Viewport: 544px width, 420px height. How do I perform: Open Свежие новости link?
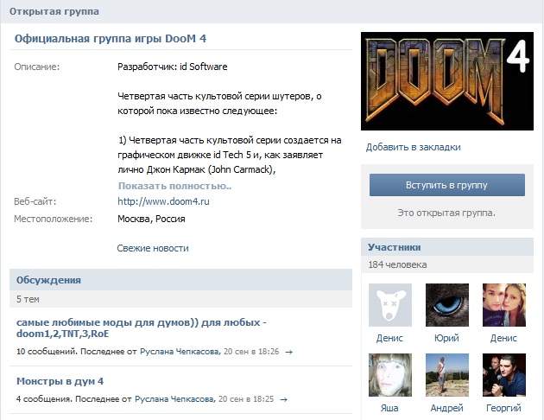pos(153,248)
